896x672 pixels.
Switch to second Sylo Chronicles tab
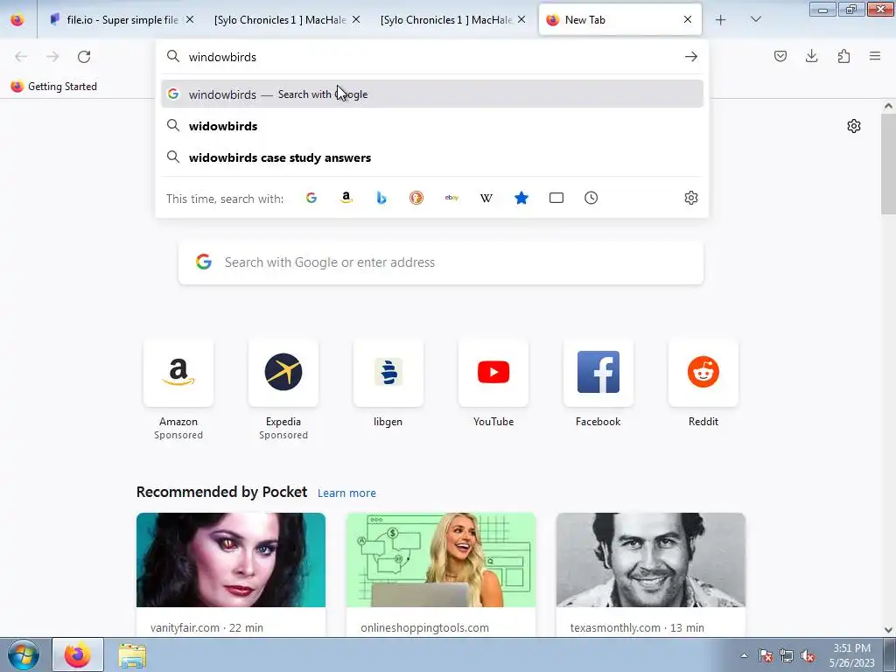453,20
